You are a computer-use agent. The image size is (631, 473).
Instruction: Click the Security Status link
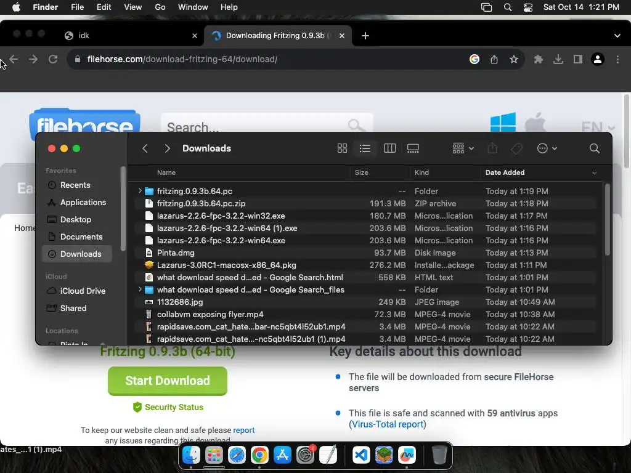click(x=168, y=407)
